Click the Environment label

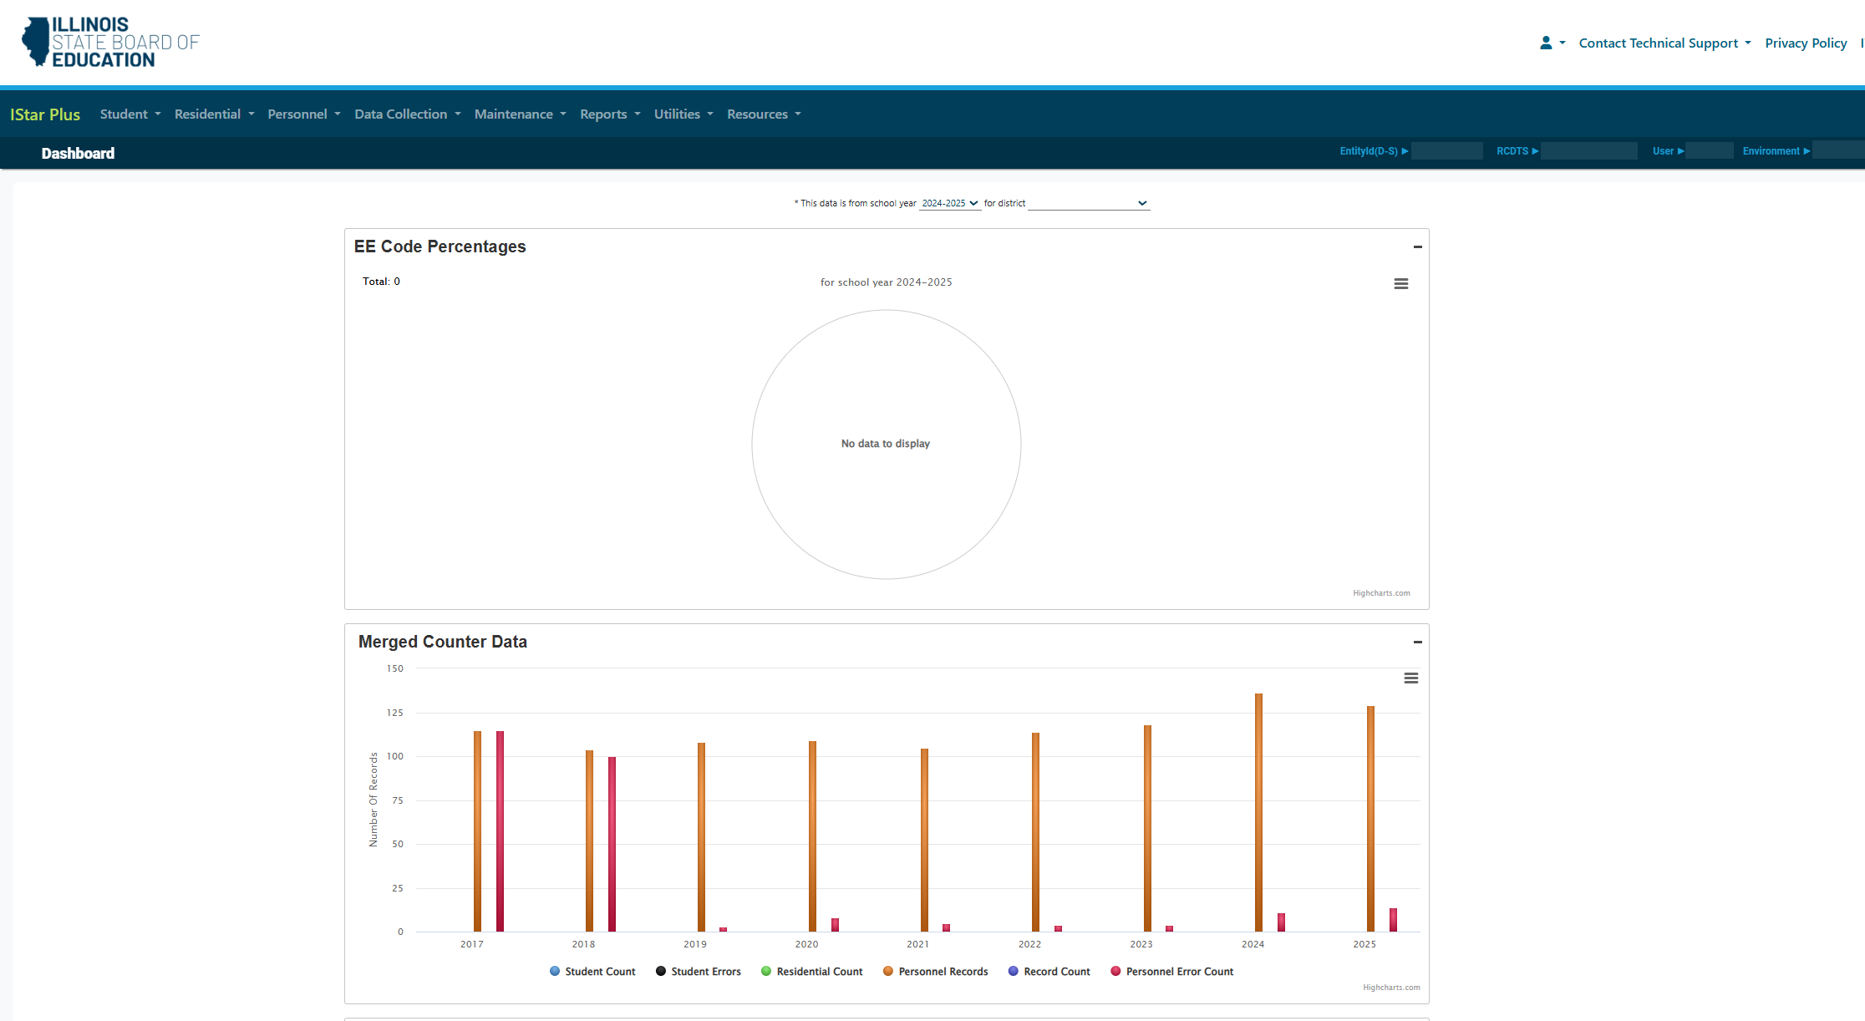(1771, 151)
